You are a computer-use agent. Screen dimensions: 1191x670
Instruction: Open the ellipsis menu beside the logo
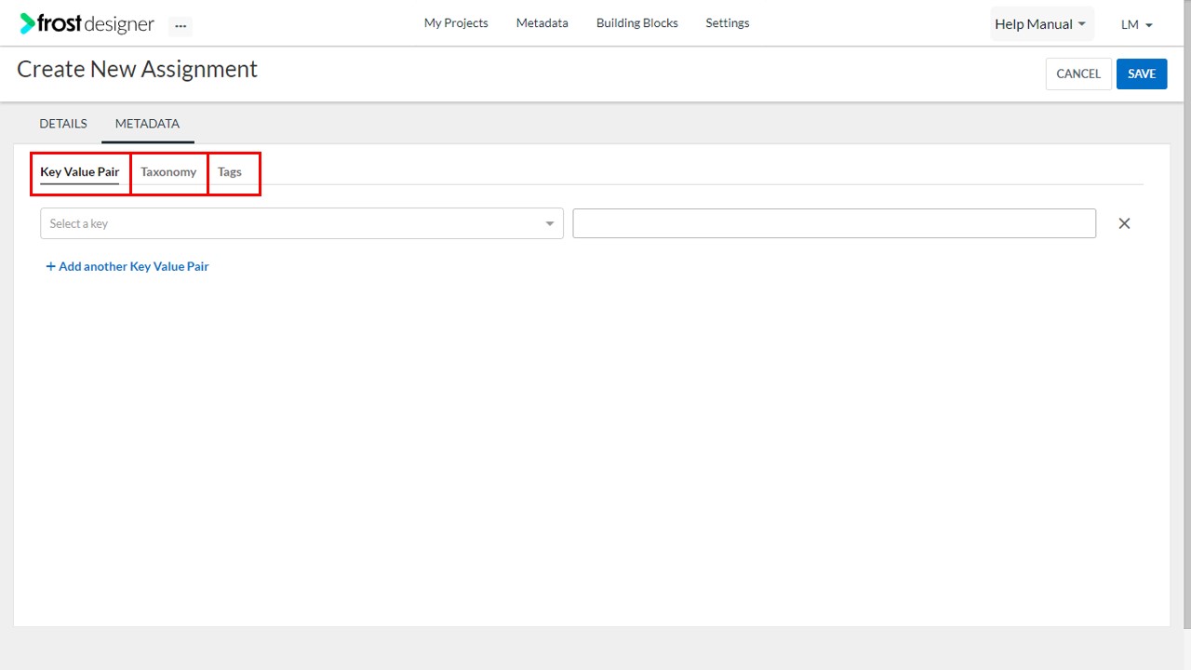(x=181, y=26)
